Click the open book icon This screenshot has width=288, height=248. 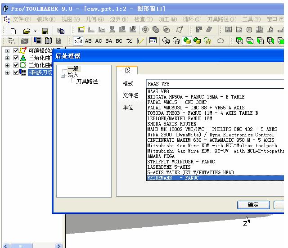[x=48, y=41]
